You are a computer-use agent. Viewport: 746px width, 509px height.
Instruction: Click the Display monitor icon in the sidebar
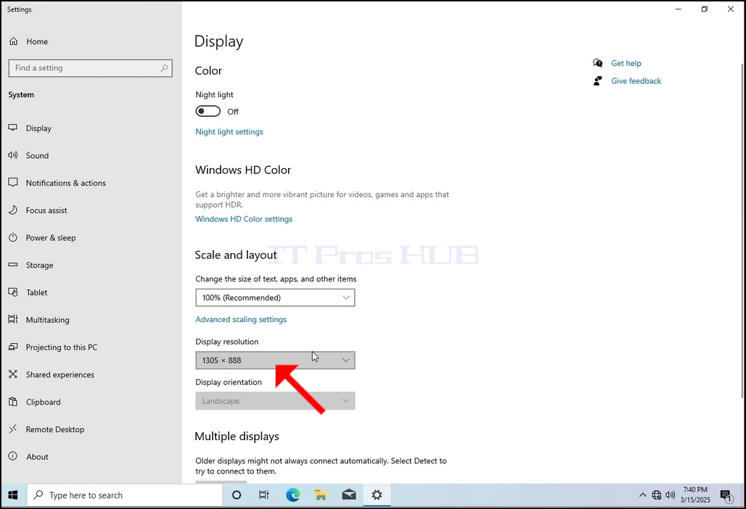click(13, 128)
